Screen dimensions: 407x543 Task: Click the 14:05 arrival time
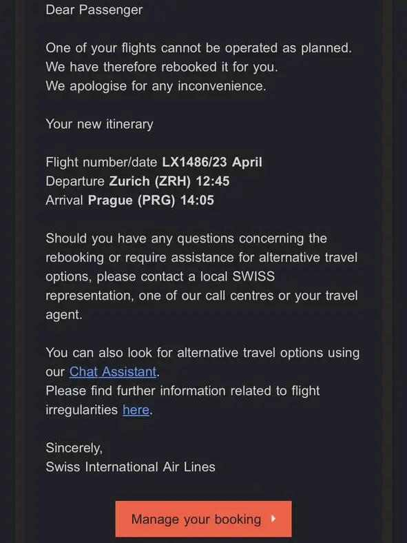(197, 200)
